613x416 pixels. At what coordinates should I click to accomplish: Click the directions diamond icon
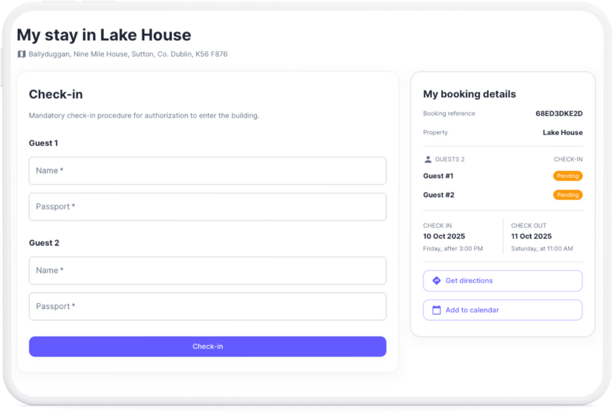[436, 281]
